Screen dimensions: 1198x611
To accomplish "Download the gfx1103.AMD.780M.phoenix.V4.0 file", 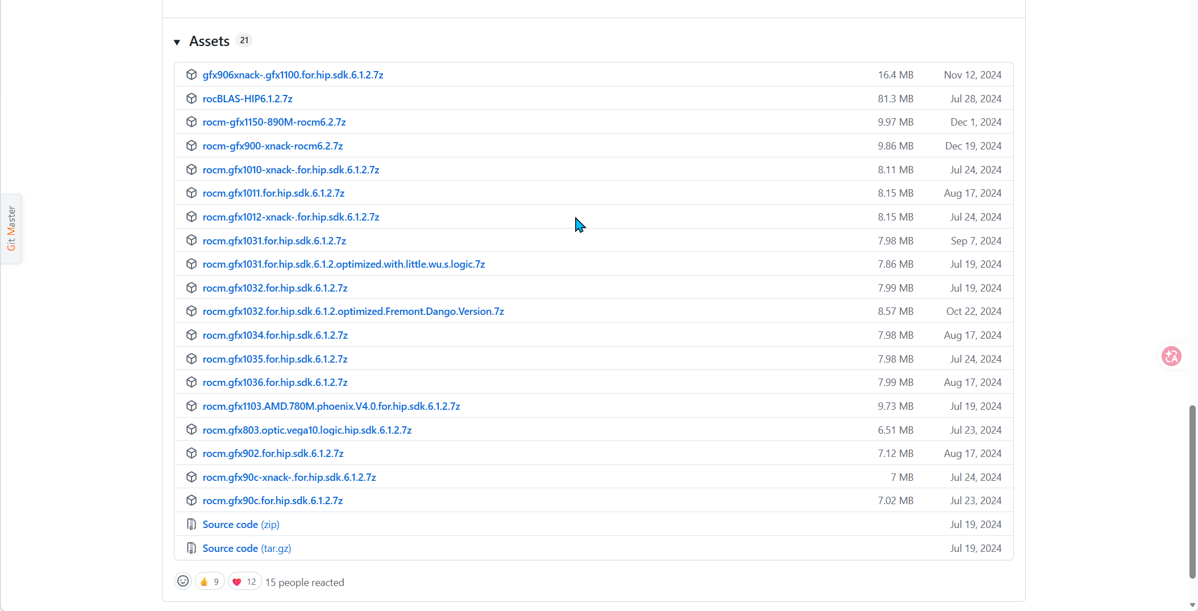I will [331, 406].
